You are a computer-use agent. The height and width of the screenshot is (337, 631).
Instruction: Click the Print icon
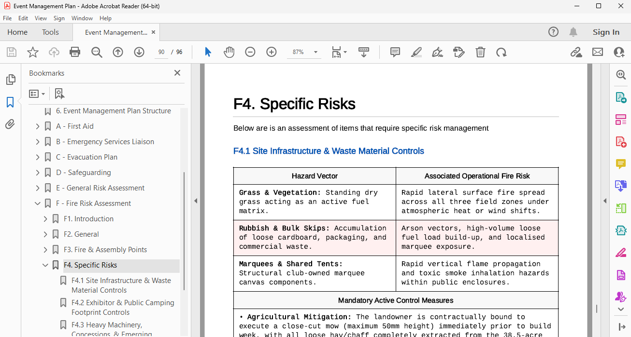click(x=75, y=52)
